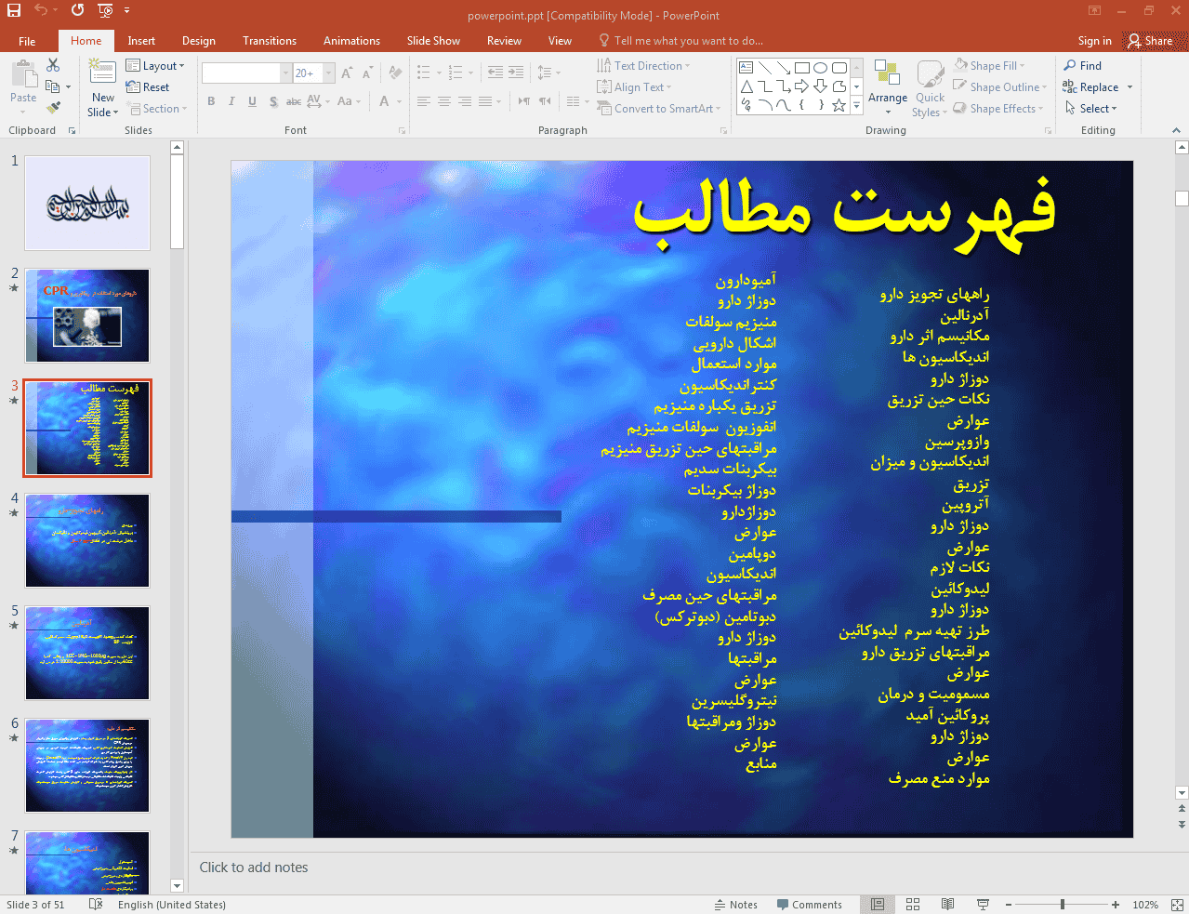Click the Find button

(x=1083, y=66)
